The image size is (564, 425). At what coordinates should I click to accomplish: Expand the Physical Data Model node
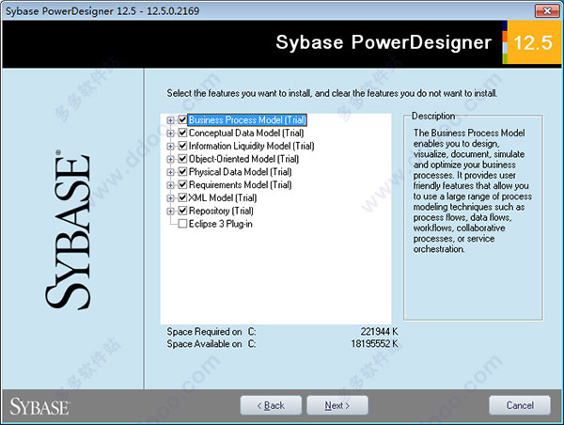[x=170, y=172]
